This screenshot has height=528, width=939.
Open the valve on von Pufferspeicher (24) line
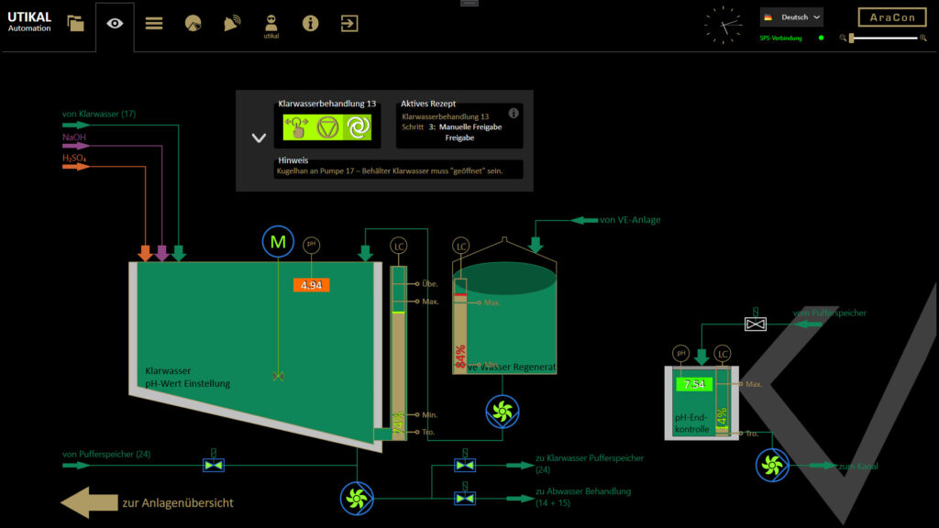[212, 466]
